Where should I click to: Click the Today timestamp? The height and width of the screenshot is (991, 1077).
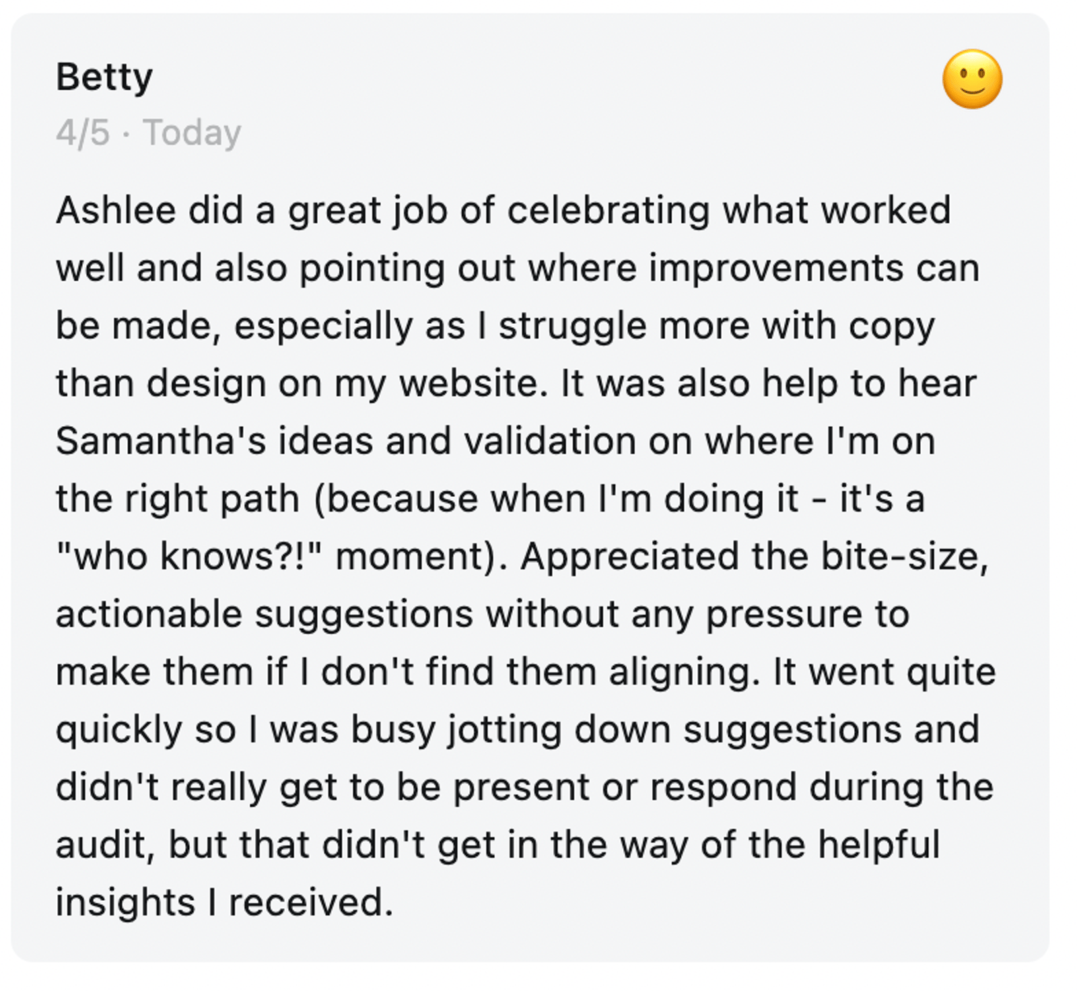[x=192, y=133]
